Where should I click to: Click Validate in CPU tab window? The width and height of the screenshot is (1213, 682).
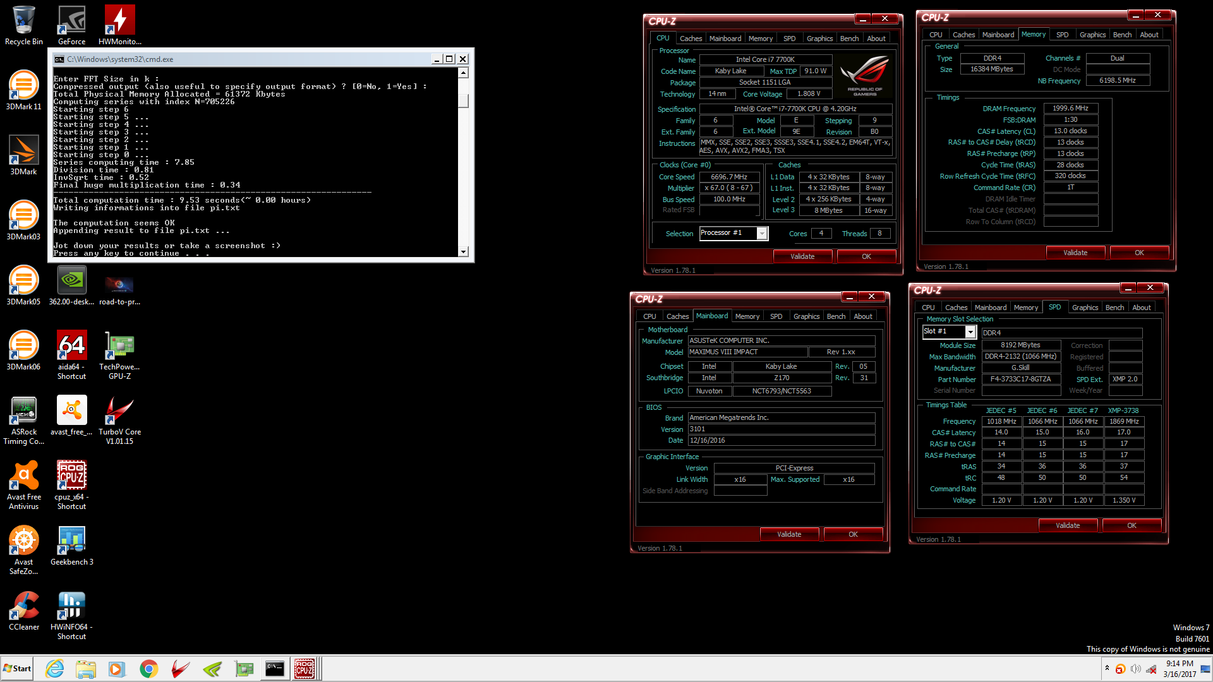click(x=802, y=256)
